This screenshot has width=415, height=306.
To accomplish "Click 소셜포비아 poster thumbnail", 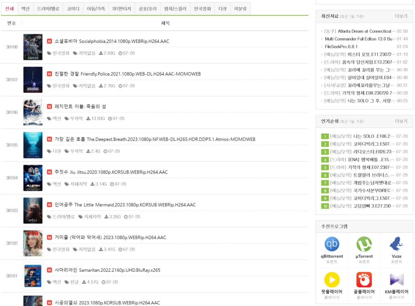I will point(33,47).
